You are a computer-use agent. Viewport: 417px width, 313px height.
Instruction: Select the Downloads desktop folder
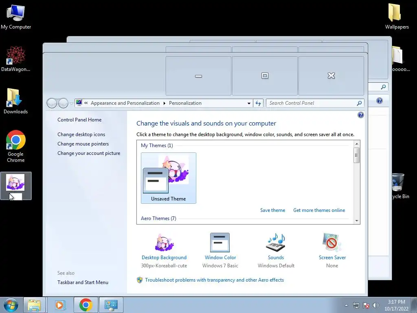coord(15,101)
